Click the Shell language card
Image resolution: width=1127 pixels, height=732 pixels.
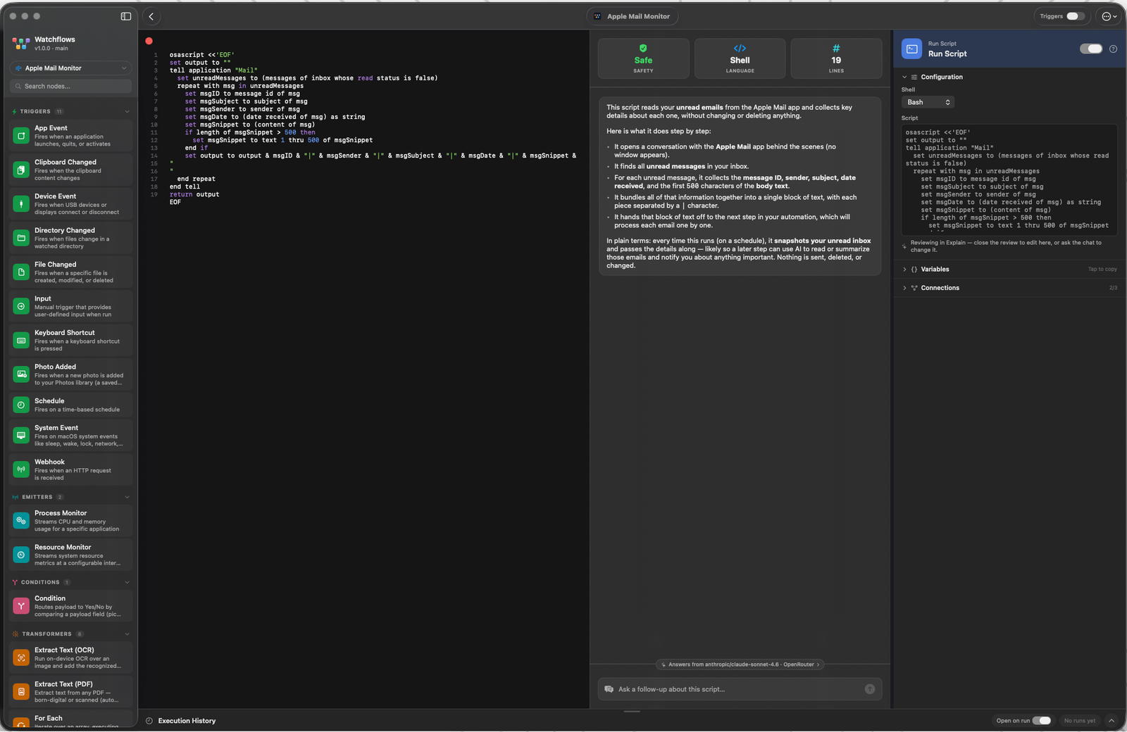tap(740, 58)
